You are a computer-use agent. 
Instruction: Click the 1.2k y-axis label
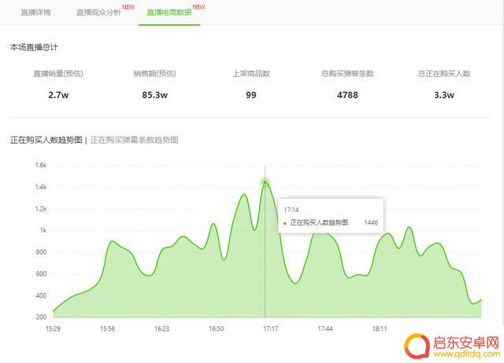click(x=41, y=209)
